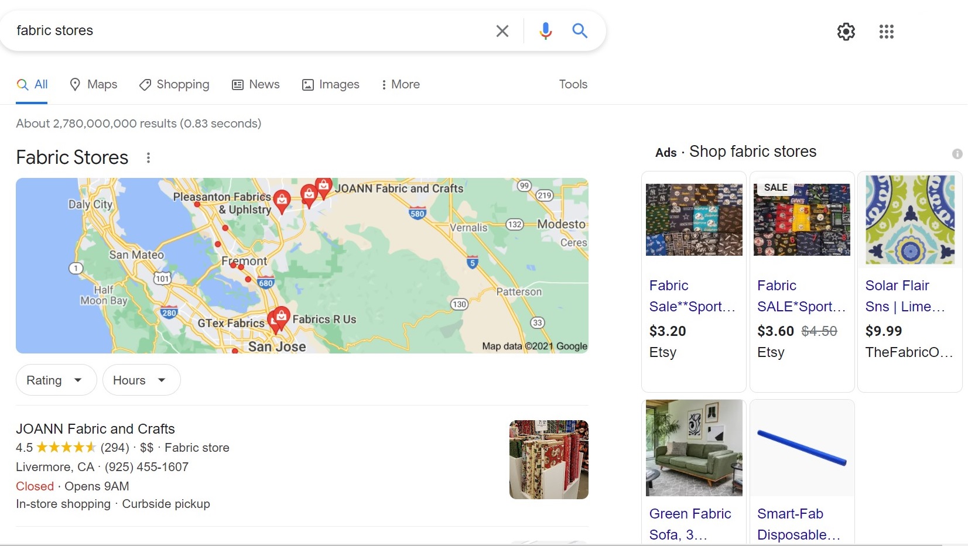Click the ads info icon
This screenshot has width=968, height=546.
(x=957, y=154)
